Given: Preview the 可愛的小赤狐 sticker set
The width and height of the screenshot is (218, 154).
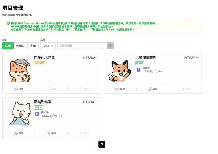Looking at the screenshot, I should [x=19, y=89].
